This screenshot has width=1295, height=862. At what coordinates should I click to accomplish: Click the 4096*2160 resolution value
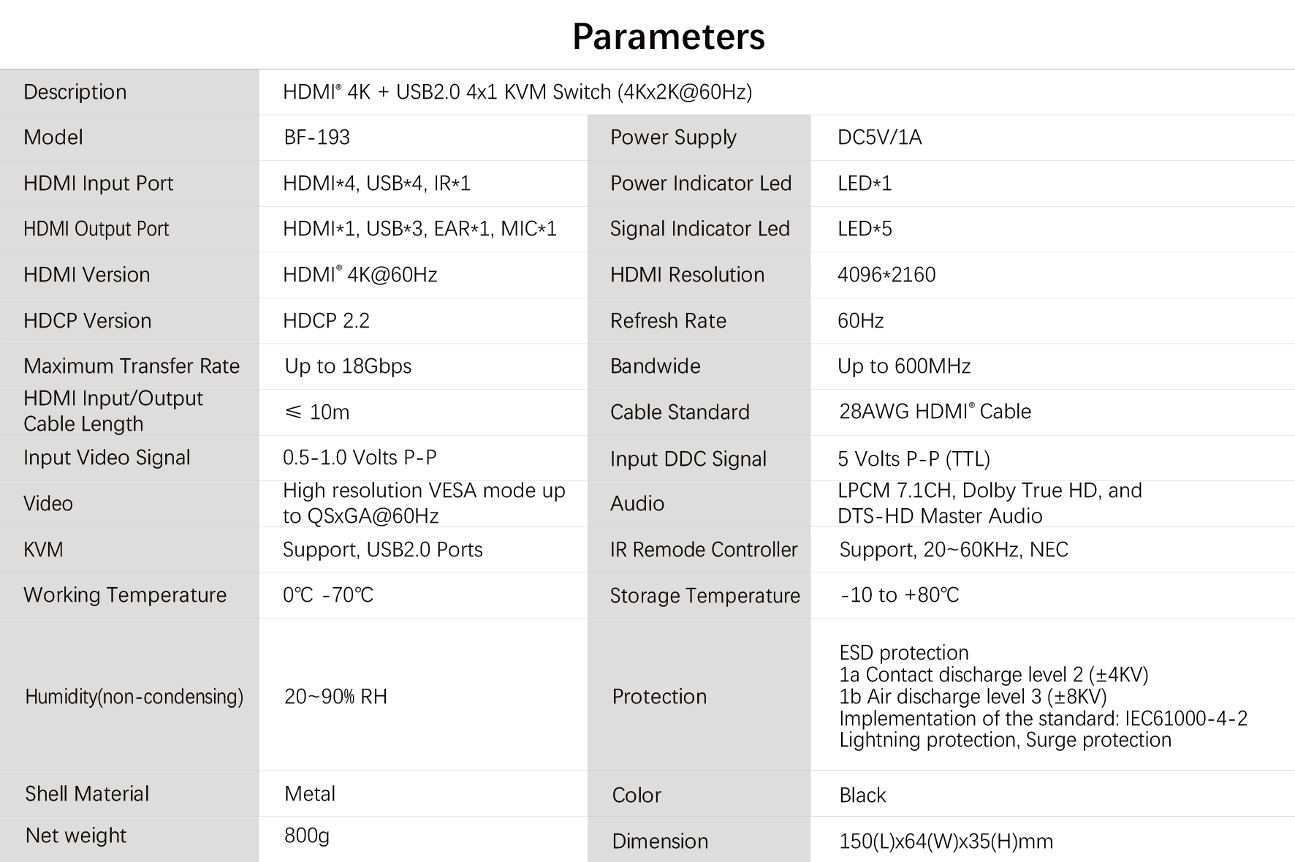tap(886, 275)
